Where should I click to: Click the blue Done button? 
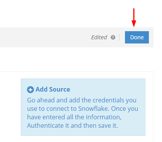tap(137, 37)
